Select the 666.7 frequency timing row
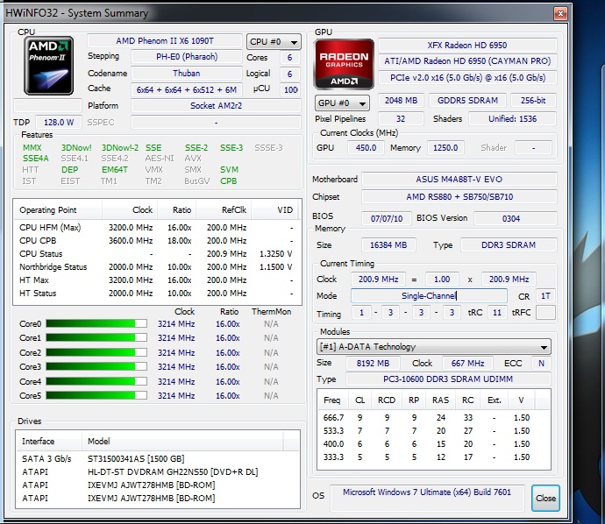 click(x=434, y=418)
